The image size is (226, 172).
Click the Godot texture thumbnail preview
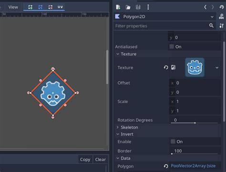[x=195, y=67]
